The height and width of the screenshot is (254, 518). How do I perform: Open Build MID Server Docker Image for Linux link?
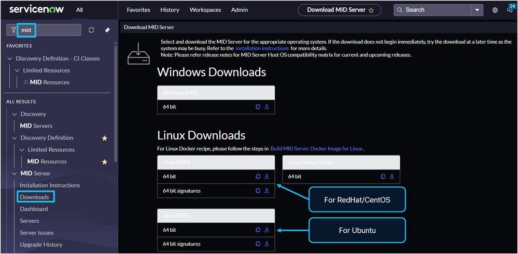click(x=316, y=149)
